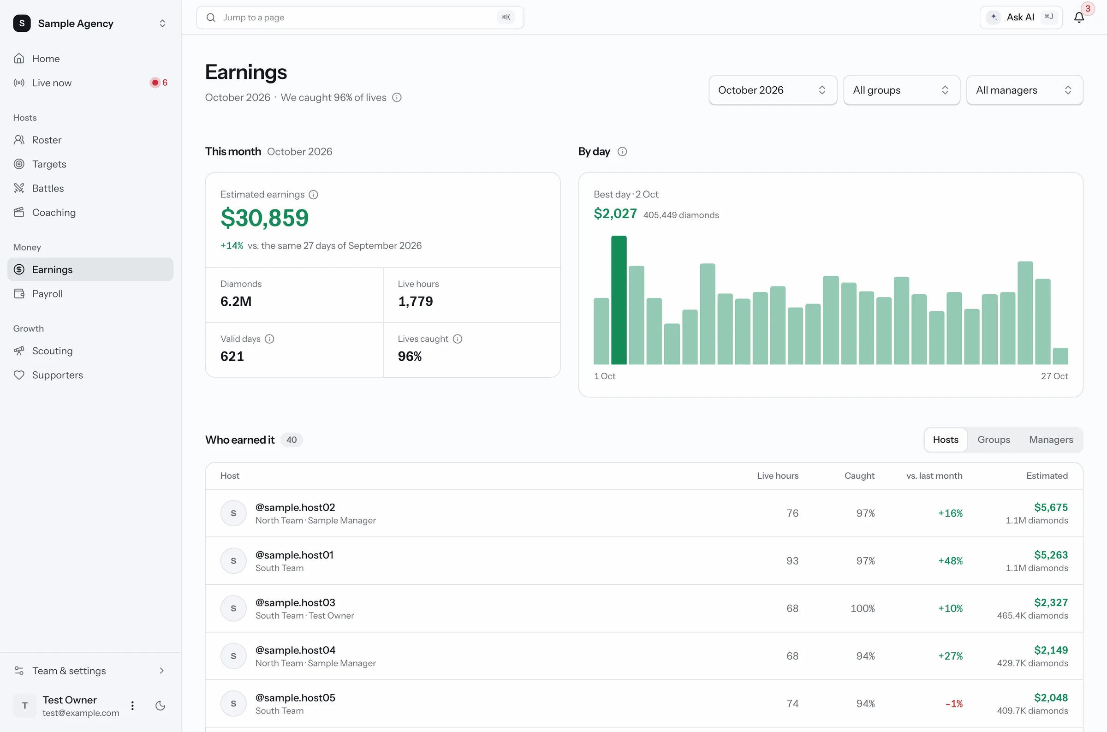
Task: Open the All groups dropdown
Action: coord(901,90)
